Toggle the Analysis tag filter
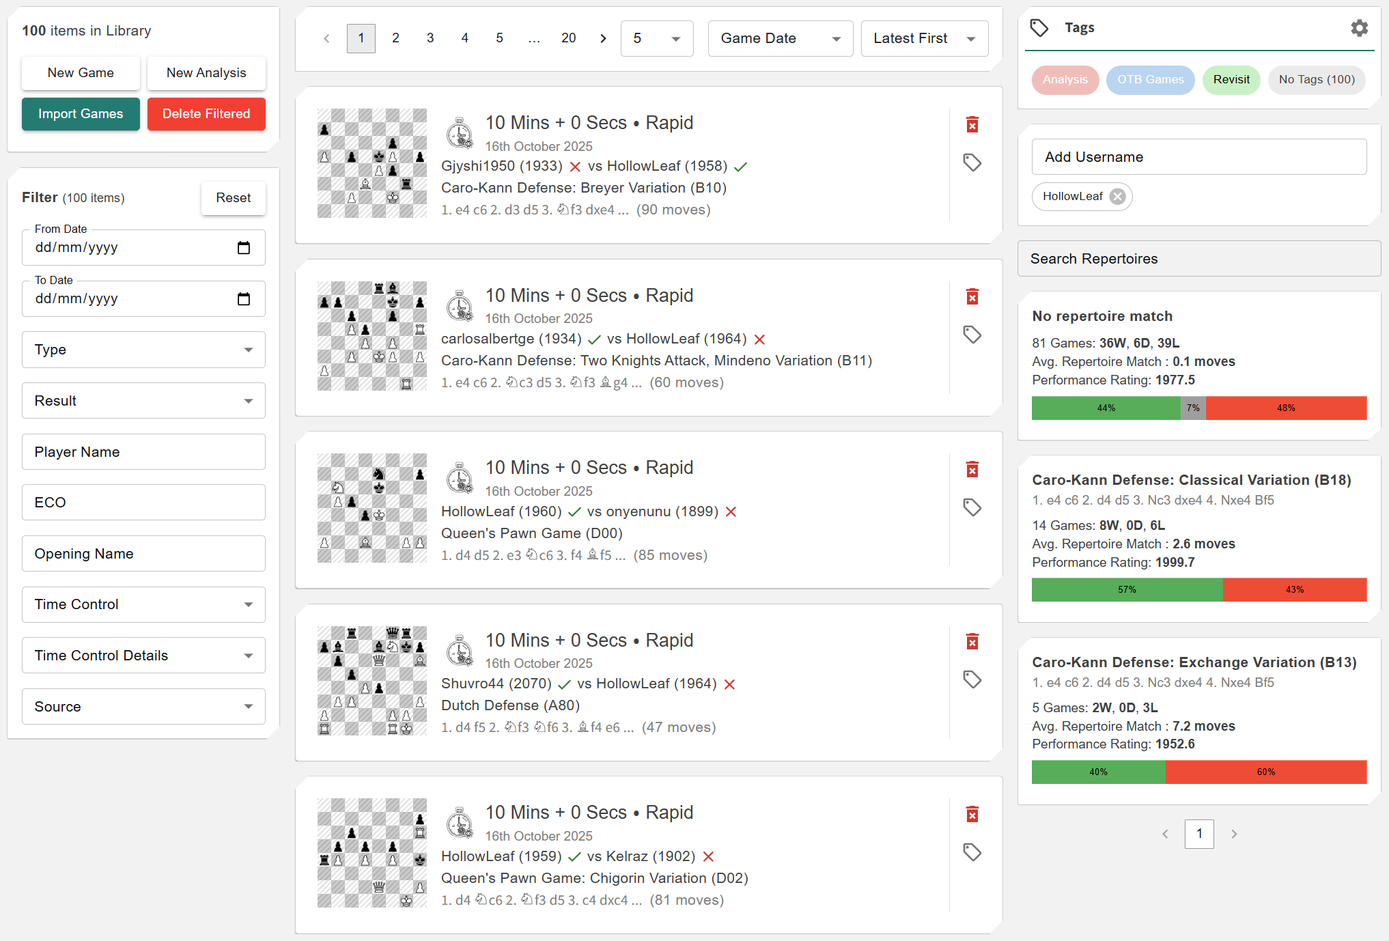This screenshot has height=941, width=1389. click(x=1065, y=80)
